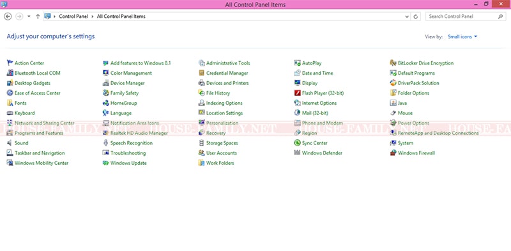
Task: Open the Language link
Action: point(121,113)
